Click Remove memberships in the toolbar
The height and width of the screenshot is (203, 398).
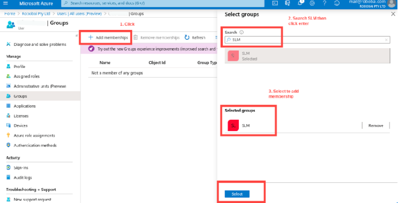156,37
